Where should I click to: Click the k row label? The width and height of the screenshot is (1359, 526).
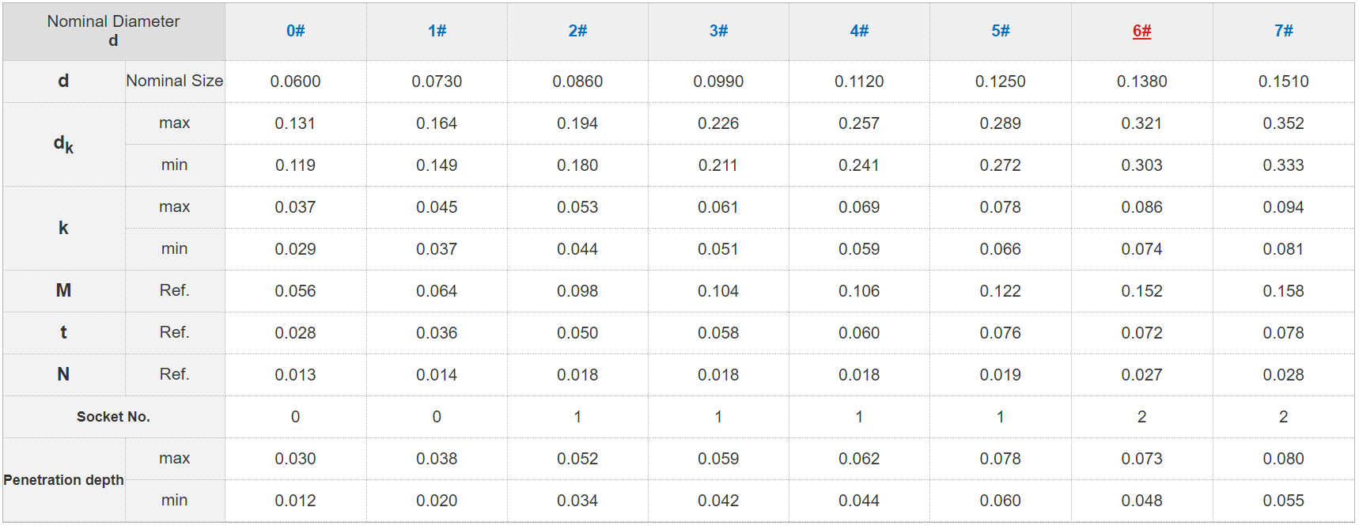(x=63, y=228)
